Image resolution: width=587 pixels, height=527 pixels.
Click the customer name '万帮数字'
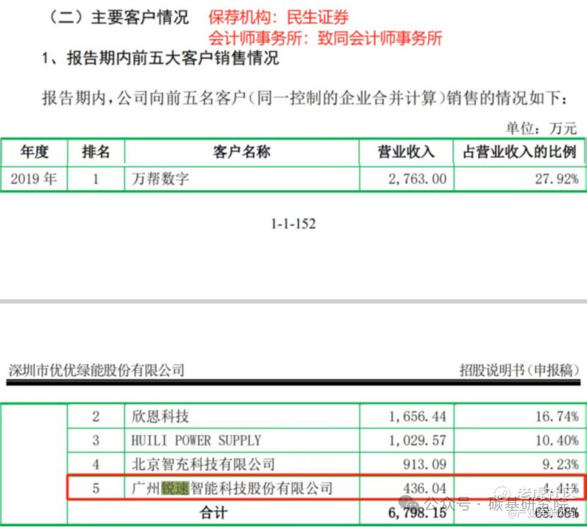click(161, 178)
